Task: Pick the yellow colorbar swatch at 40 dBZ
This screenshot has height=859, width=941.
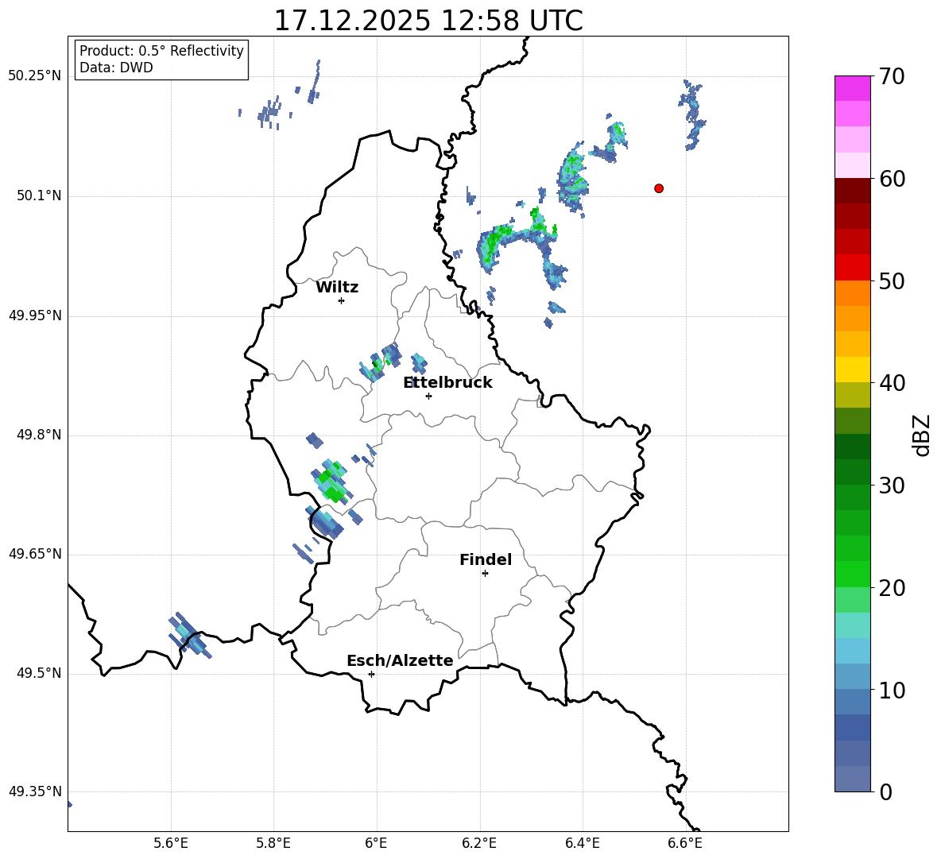Action: coord(852,370)
